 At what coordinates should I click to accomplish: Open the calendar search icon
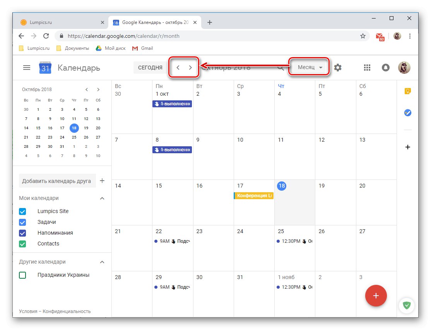coord(281,67)
